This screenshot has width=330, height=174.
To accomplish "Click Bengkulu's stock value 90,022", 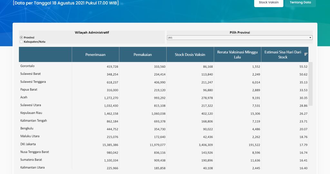I will tap(208, 129).
